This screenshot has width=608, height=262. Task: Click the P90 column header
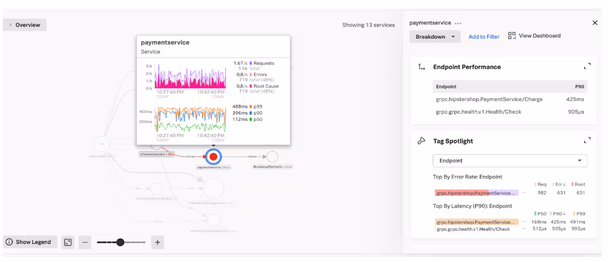click(579, 87)
